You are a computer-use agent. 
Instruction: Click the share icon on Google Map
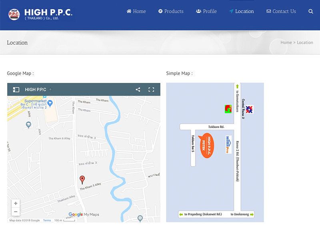(138, 90)
